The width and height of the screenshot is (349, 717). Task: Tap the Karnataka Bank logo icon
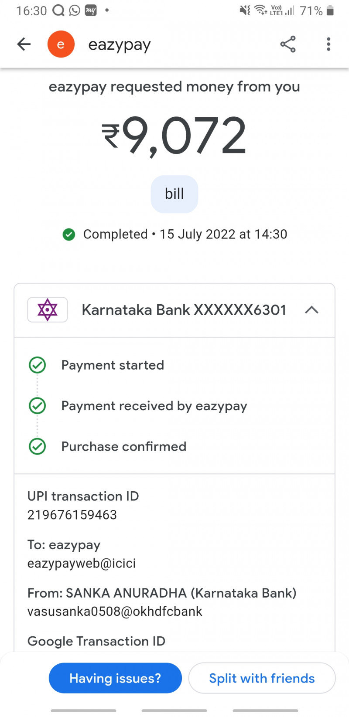point(48,310)
